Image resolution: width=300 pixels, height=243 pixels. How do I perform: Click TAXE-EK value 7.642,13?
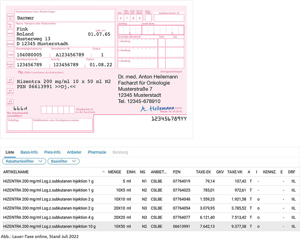pyautogui.click(x=207, y=226)
